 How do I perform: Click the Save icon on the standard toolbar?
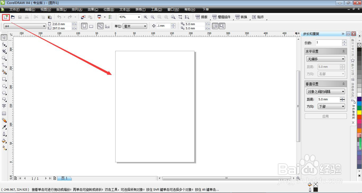click(x=20, y=17)
